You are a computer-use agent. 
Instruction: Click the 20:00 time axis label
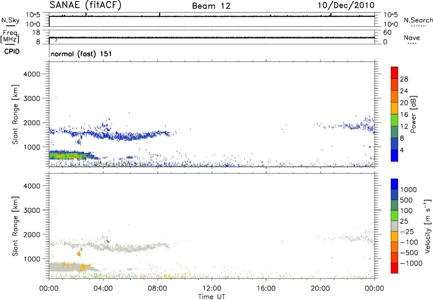click(x=320, y=289)
